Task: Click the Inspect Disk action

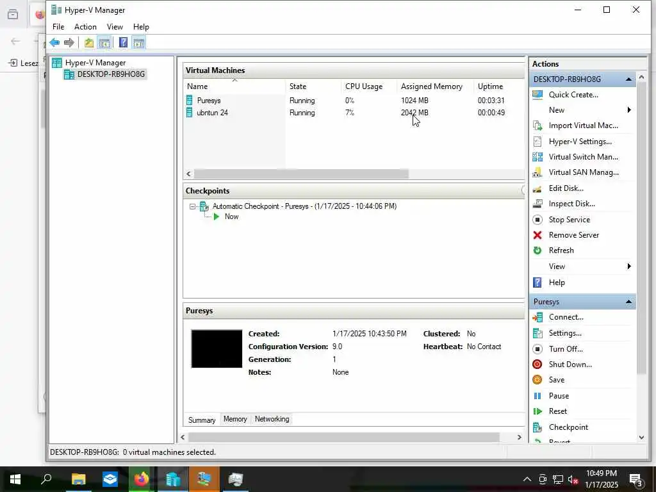Action: pyautogui.click(x=571, y=204)
